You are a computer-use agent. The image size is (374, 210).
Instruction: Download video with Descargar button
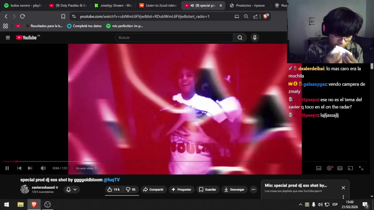pyautogui.click(x=234, y=190)
